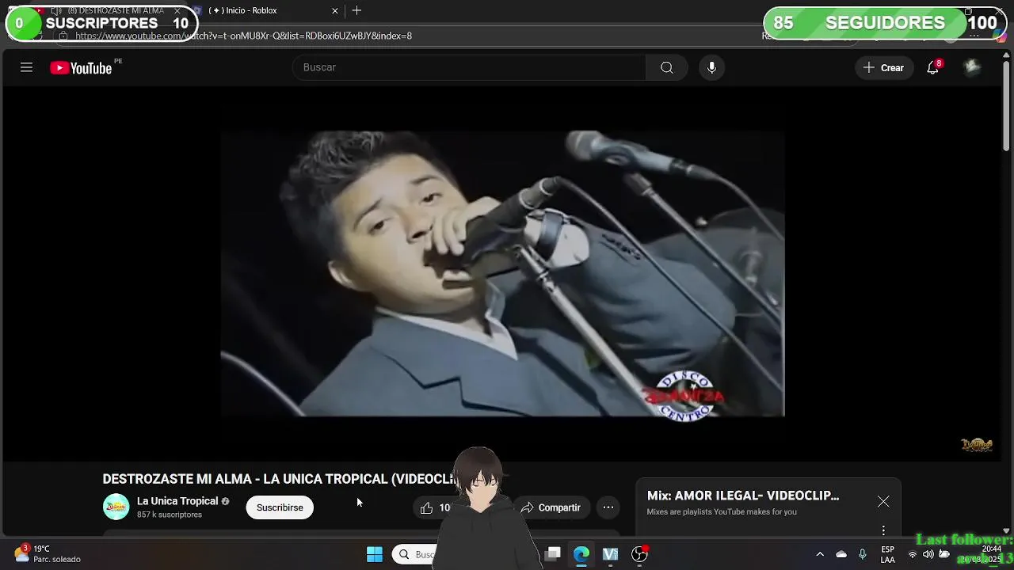Switch the ESP LAA input language
1014x570 pixels.
point(888,554)
